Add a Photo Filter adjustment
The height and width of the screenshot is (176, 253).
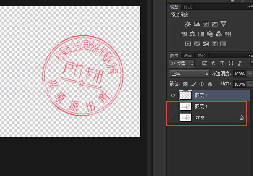[x=210, y=34]
